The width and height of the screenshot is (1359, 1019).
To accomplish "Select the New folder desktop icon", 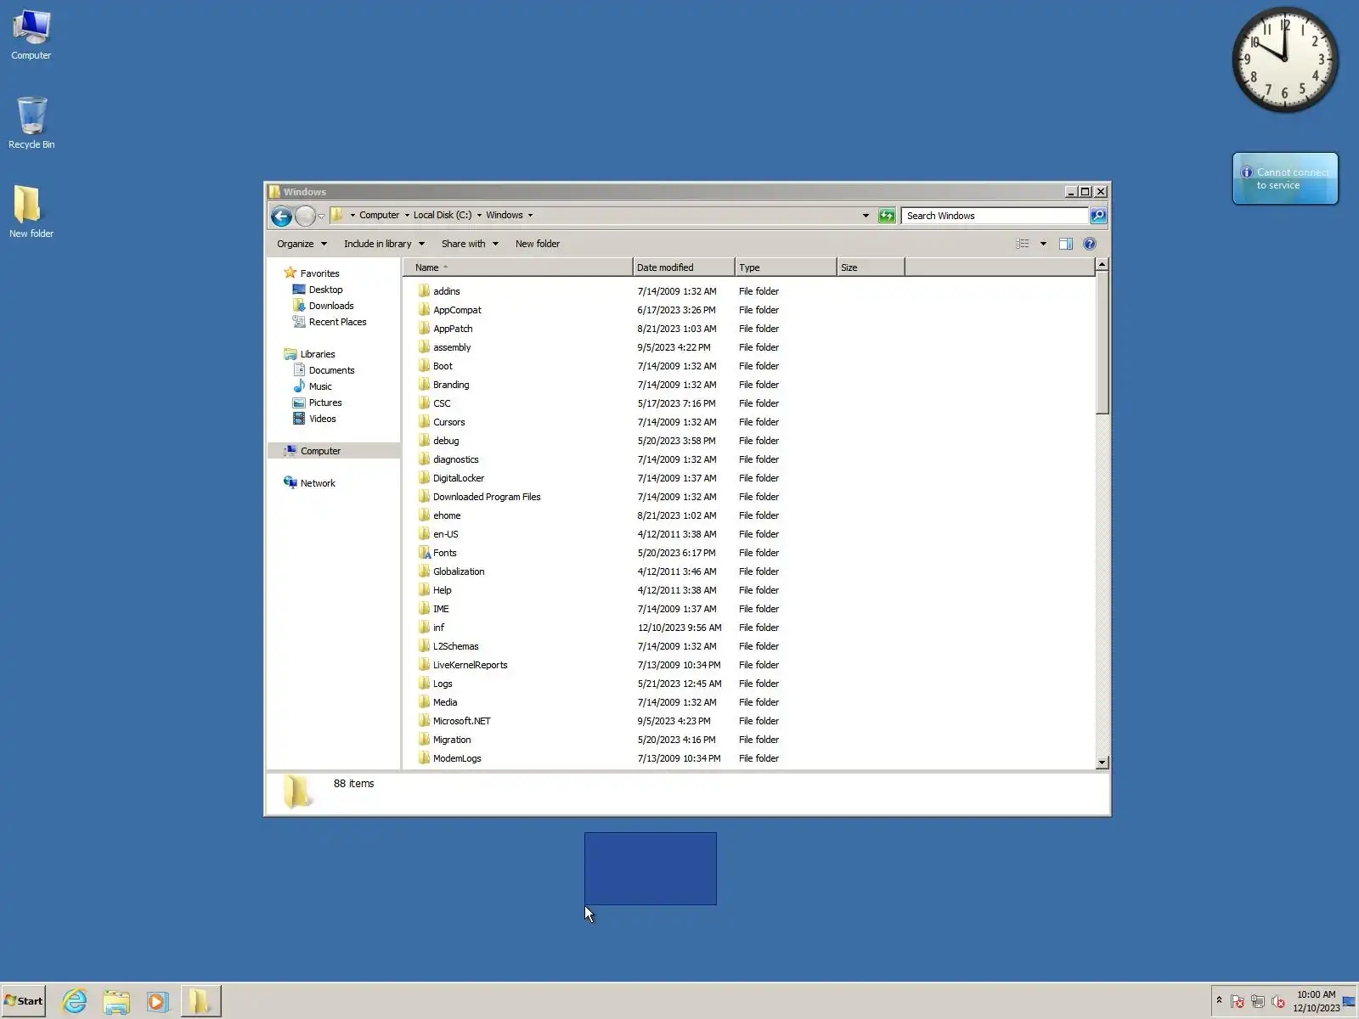I will click(x=31, y=212).
